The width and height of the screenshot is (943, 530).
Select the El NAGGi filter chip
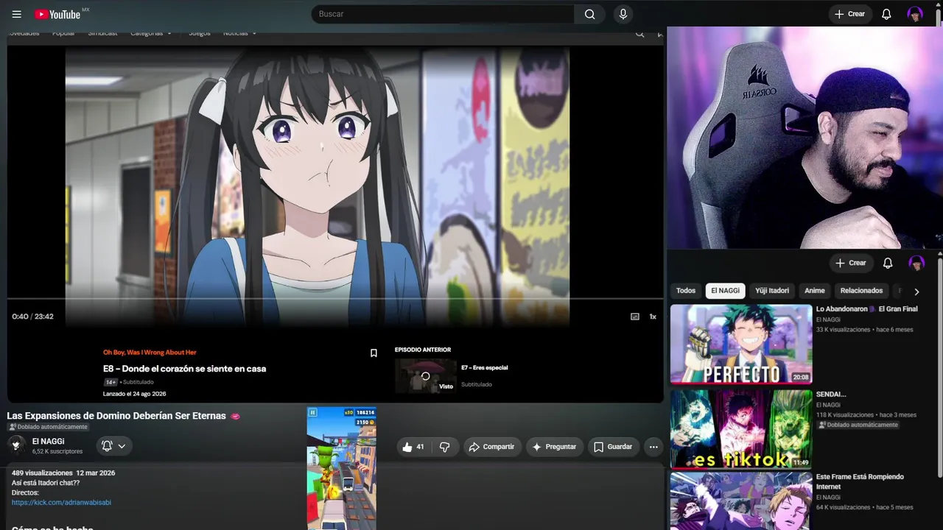click(x=726, y=291)
